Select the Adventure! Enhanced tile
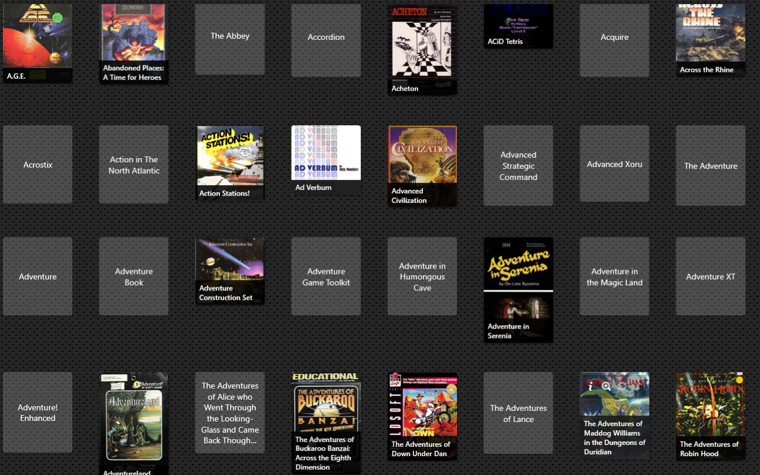The height and width of the screenshot is (475, 760). (38, 412)
